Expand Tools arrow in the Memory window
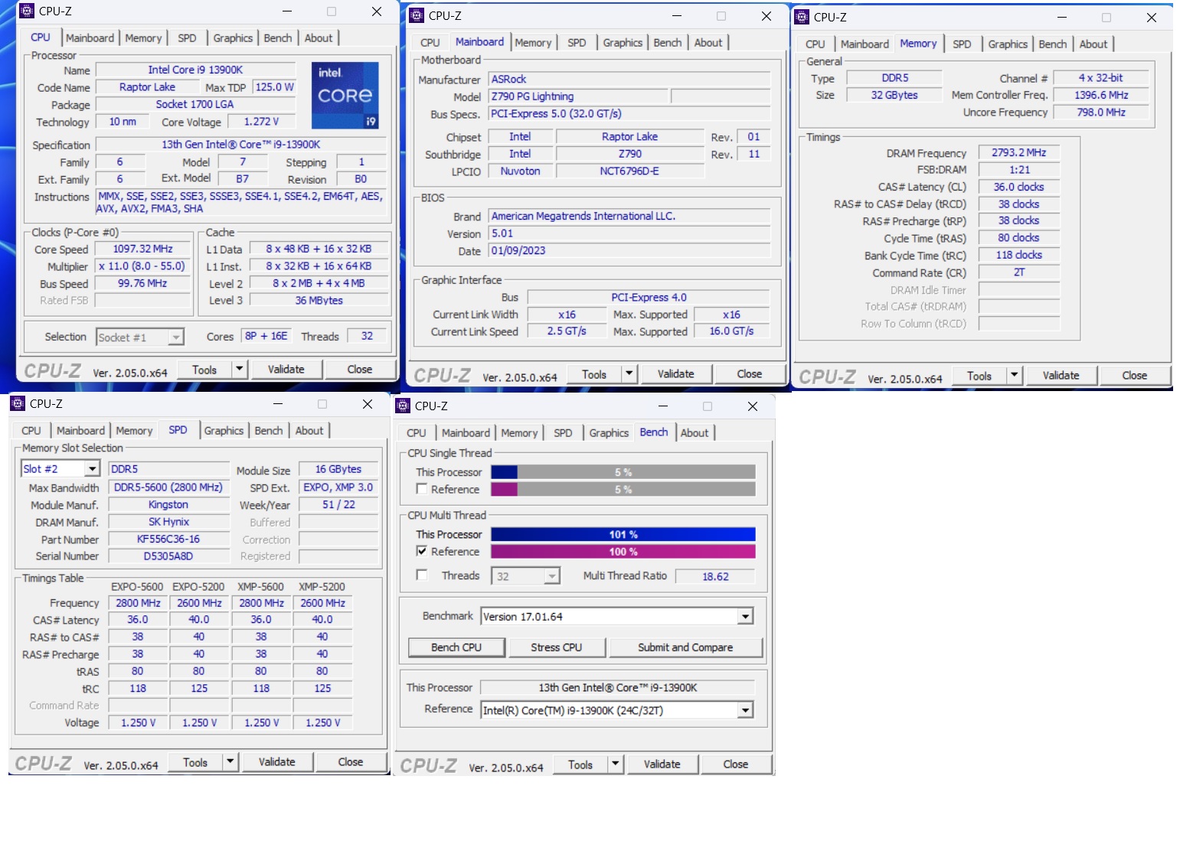 coord(1014,376)
